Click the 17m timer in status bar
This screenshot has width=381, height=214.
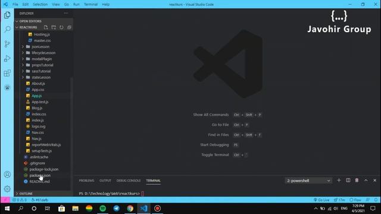point(339,200)
